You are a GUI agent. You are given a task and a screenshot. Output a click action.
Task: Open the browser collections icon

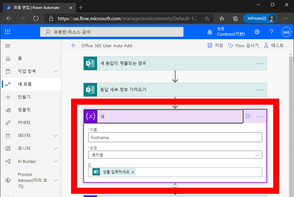(235, 18)
